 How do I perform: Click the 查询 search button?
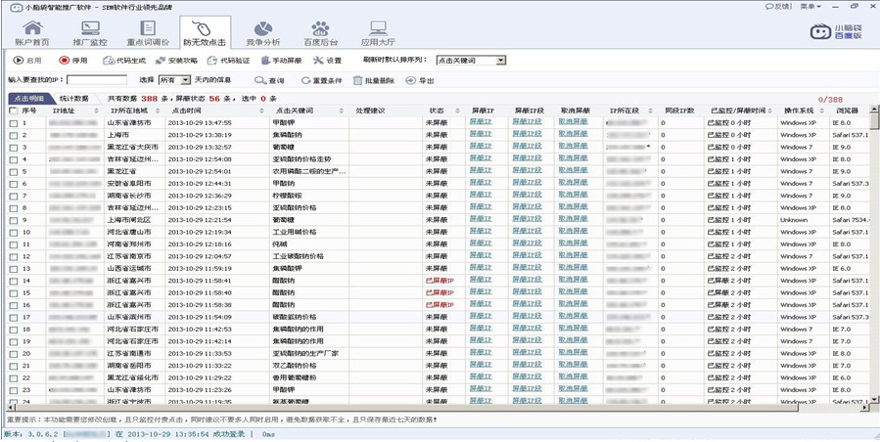(x=270, y=80)
